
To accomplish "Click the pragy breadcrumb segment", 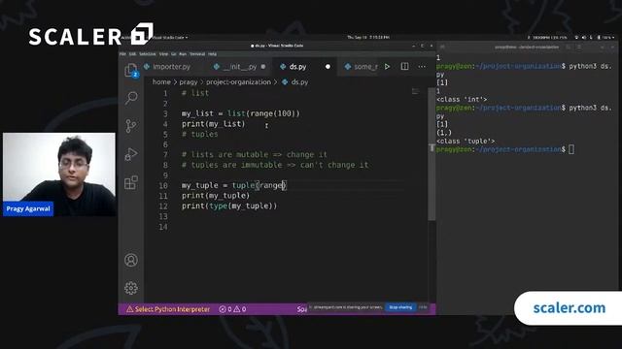I will click(188, 81).
